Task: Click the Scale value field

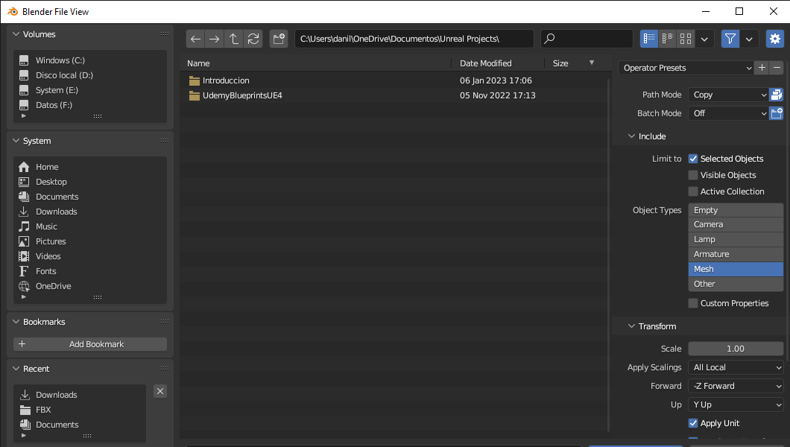Action: [x=736, y=349]
